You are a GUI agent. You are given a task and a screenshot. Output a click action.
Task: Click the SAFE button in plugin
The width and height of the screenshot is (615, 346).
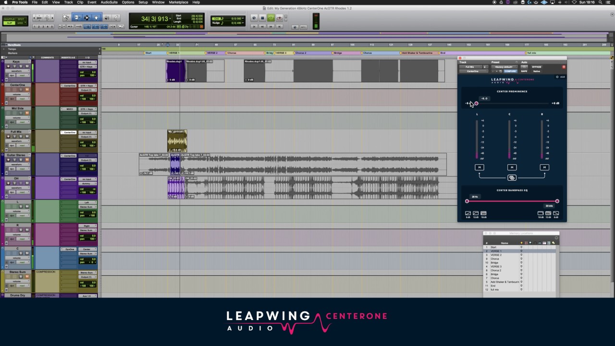point(524,71)
